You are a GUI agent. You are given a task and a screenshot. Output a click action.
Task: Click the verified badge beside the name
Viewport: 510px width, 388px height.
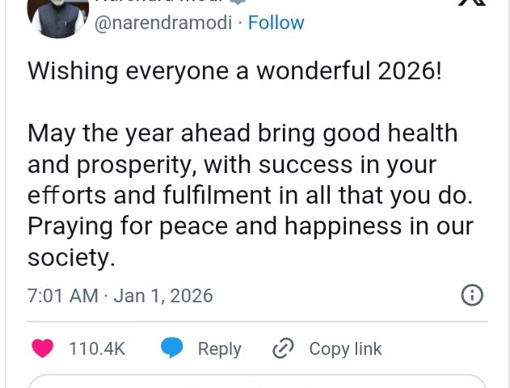pos(237,2)
